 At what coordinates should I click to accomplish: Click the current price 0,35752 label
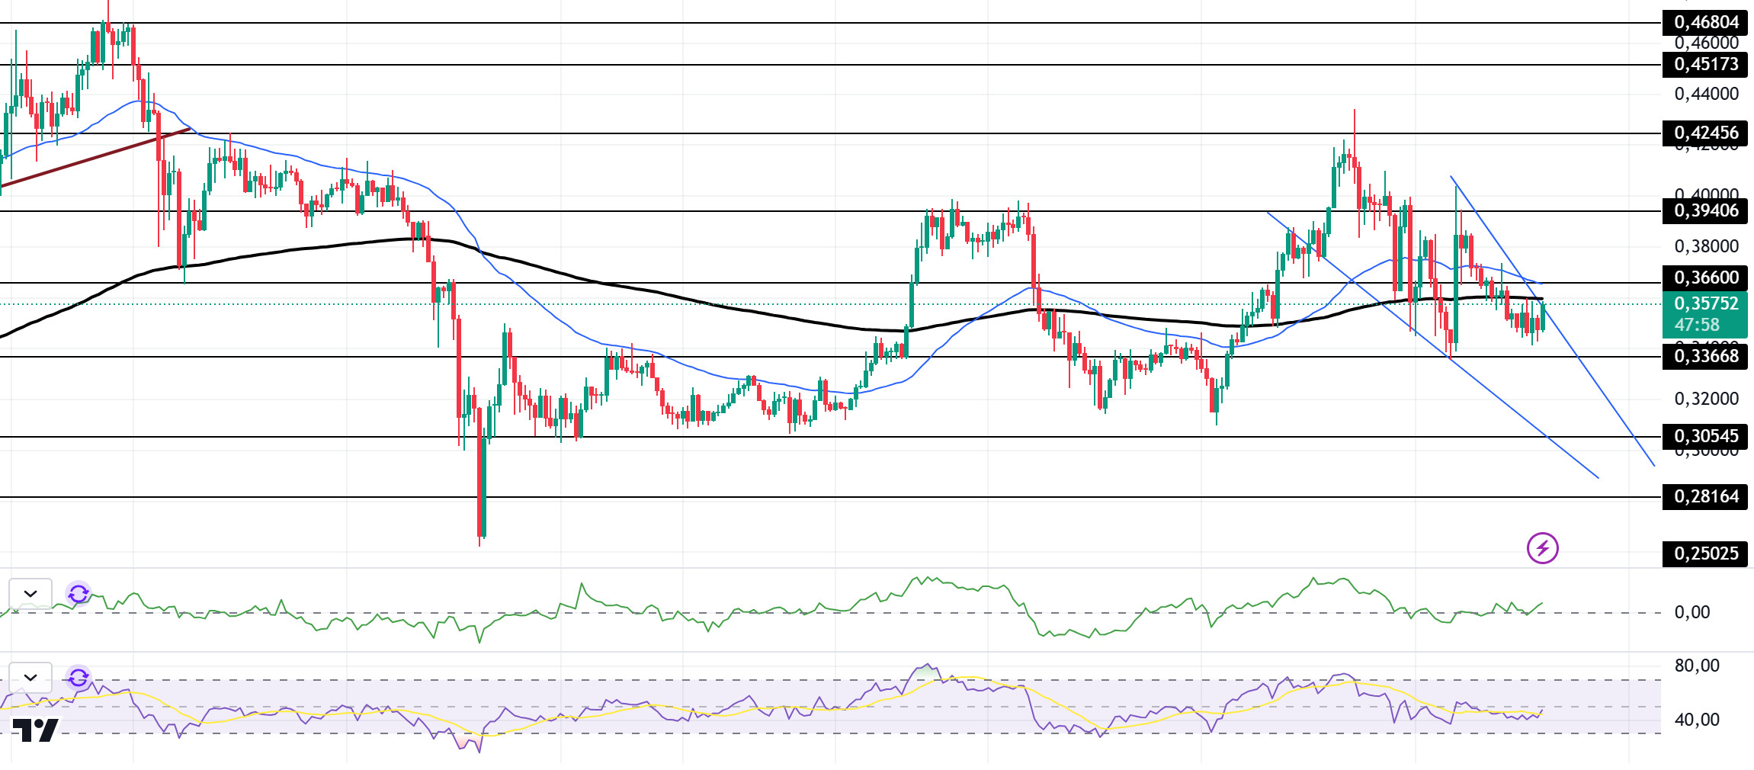coord(1706,303)
